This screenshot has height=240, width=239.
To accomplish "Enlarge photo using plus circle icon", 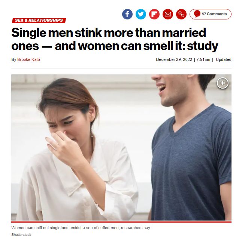I will pyautogui.click(x=223, y=83).
